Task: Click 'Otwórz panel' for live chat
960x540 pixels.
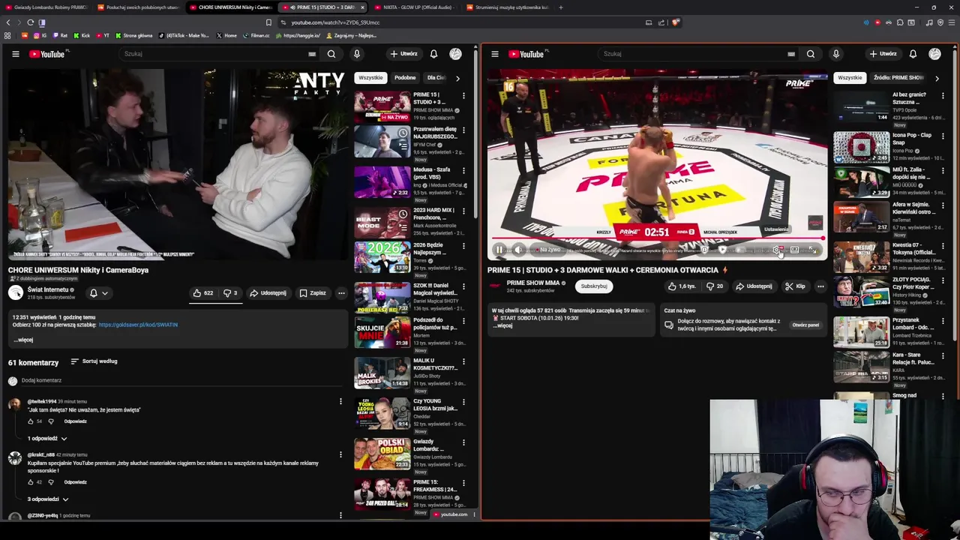Action: [805, 325]
